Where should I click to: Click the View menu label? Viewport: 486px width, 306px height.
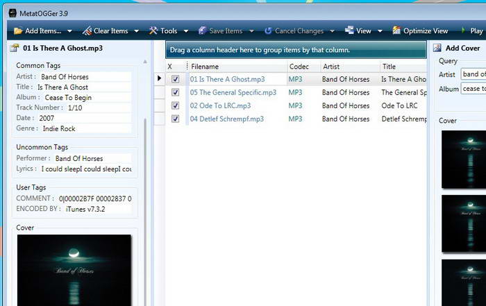[364, 31]
